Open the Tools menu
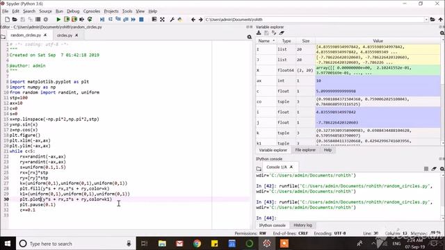The width and height of the screenshot is (445, 250). 127,11
